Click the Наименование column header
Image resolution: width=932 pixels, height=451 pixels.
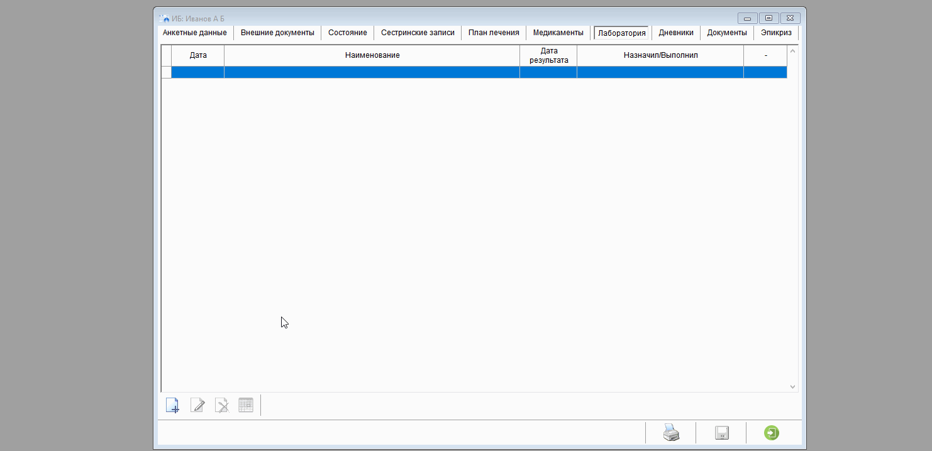pyautogui.click(x=372, y=55)
